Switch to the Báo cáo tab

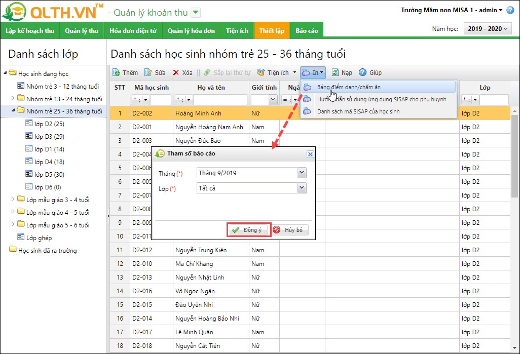(307, 31)
